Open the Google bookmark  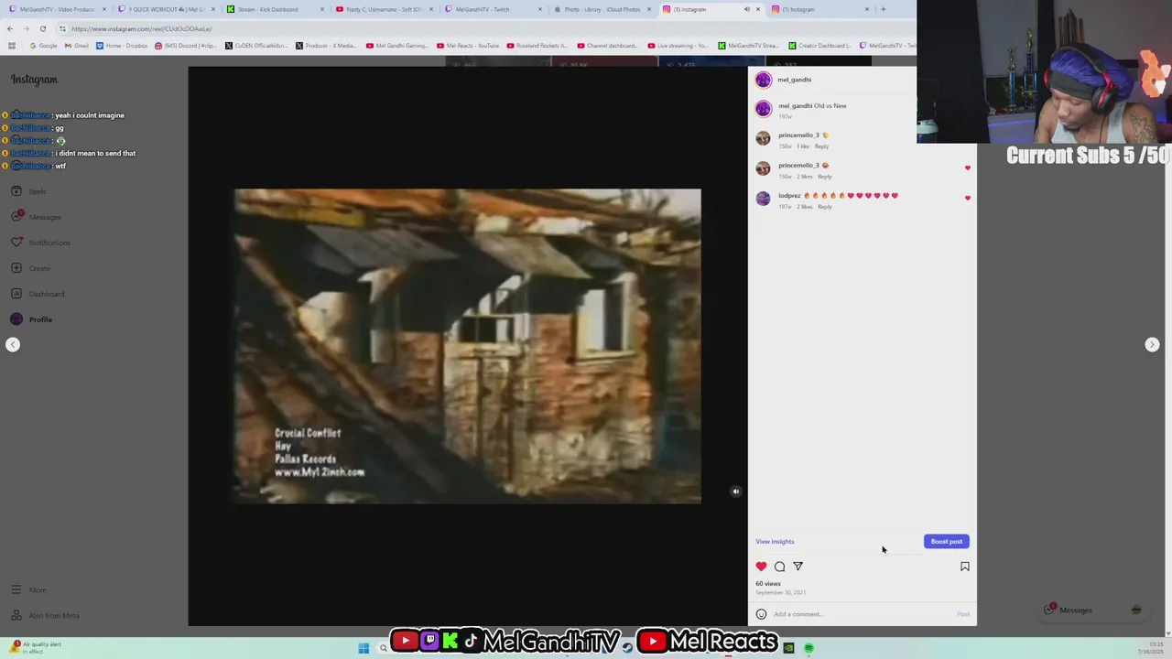pyautogui.click(x=43, y=45)
